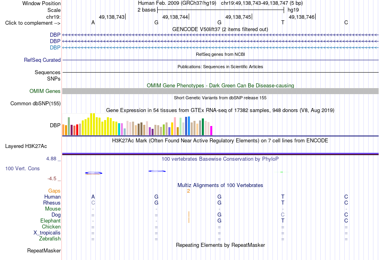Open 'Repeating Elements by RepeatMasker' title
This screenshot has width=379, height=260.
pos(221,245)
